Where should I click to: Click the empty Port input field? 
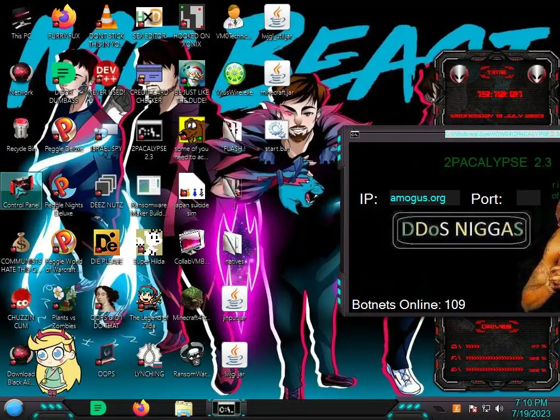(528, 198)
